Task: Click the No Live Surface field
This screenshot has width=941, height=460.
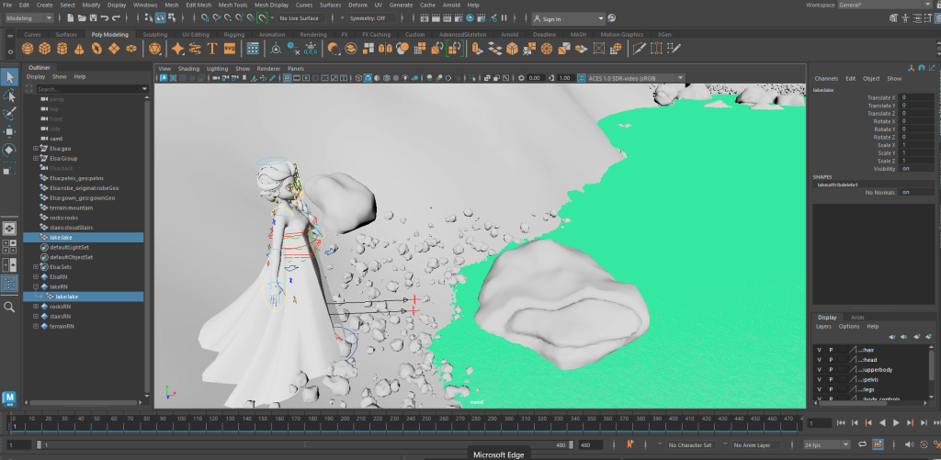Action: click(x=302, y=18)
